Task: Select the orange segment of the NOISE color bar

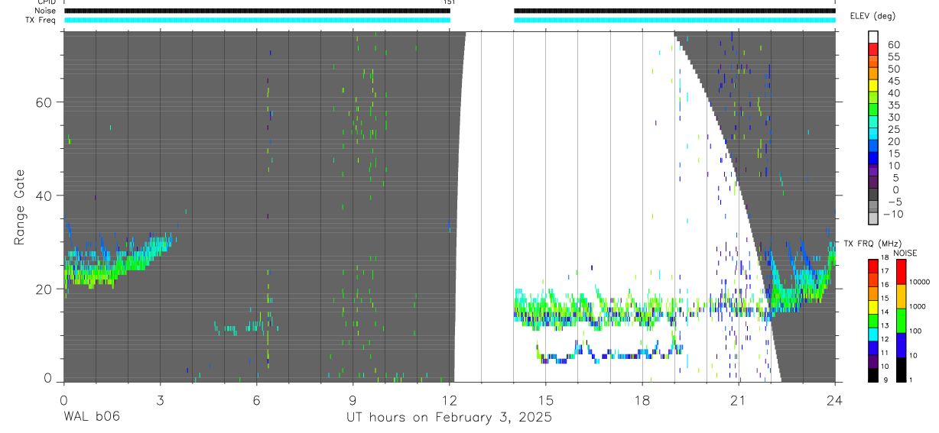Action: (x=902, y=296)
